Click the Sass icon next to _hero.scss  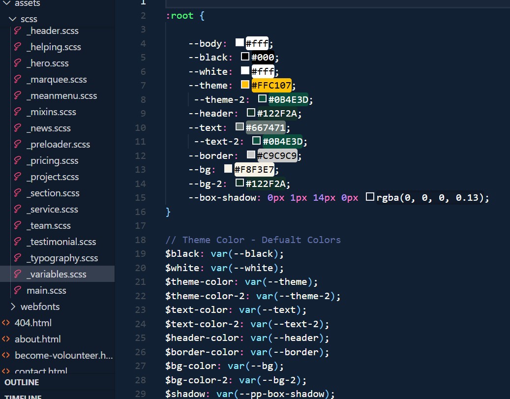click(x=18, y=63)
